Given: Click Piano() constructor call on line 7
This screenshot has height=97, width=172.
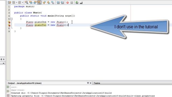Looking at the screenshot, I should click(62, 25).
